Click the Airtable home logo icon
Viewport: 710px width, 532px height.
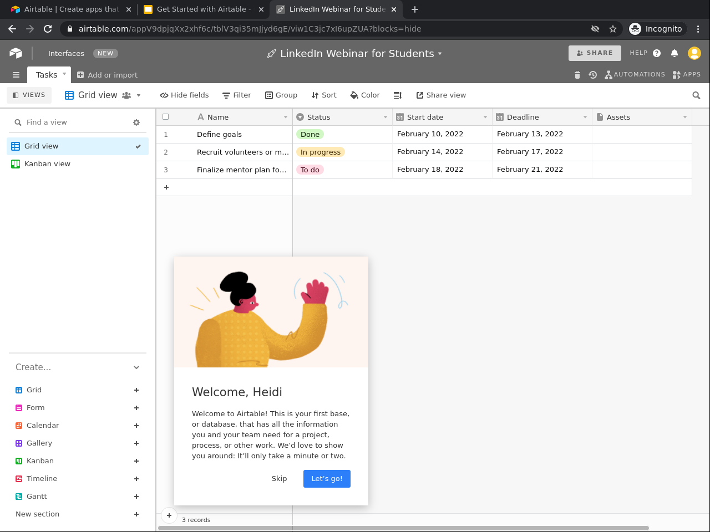pos(16,53)
